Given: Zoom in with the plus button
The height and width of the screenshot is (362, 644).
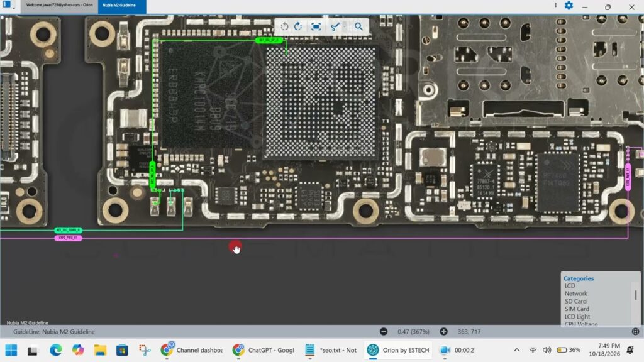Looking at the screenshot, I should (x=443, y=331).
